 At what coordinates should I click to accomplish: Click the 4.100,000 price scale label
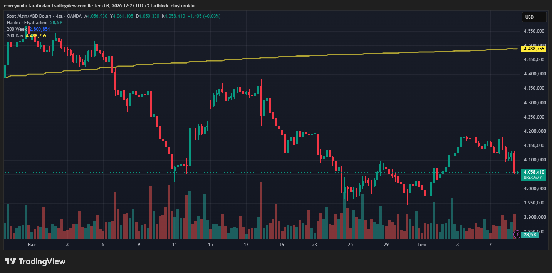click(534, 160)
